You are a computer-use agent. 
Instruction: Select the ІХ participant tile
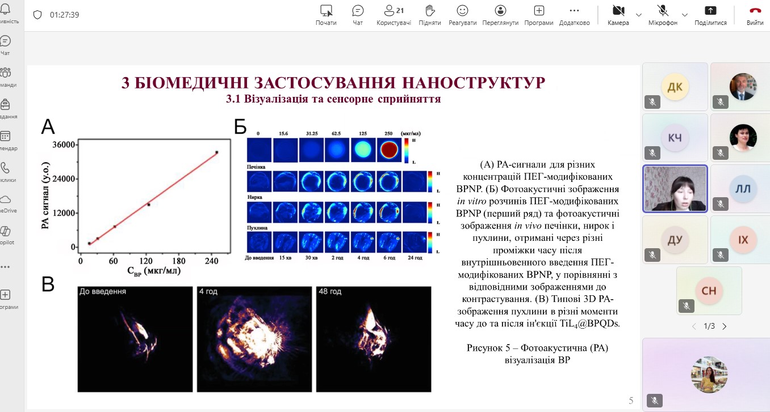[x=743, y=240]
